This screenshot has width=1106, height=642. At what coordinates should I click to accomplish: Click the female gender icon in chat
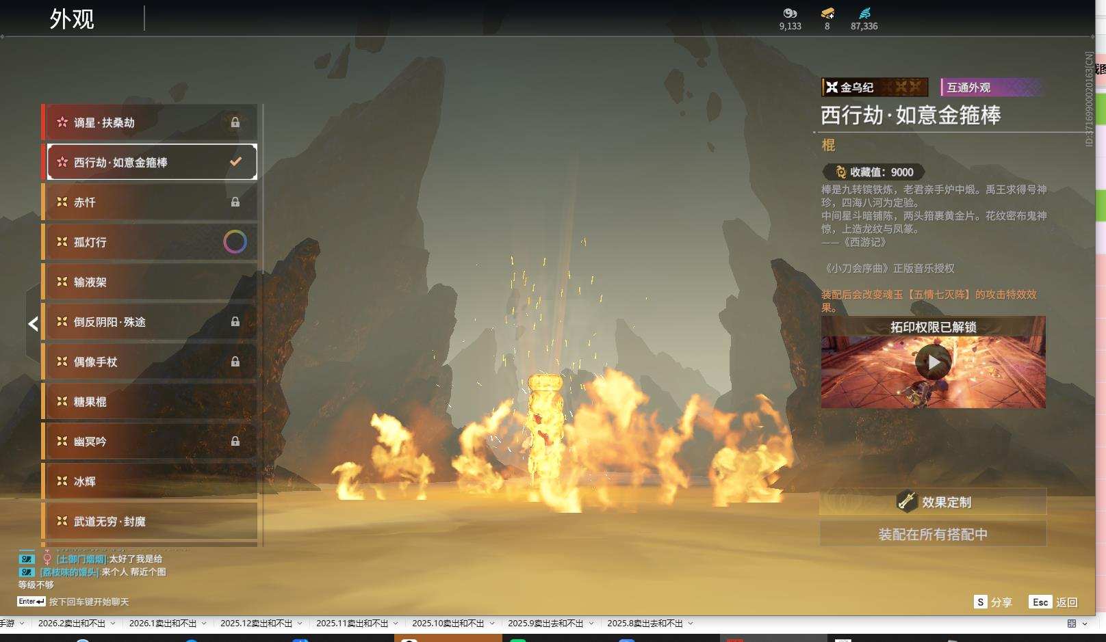pos(47,559)
